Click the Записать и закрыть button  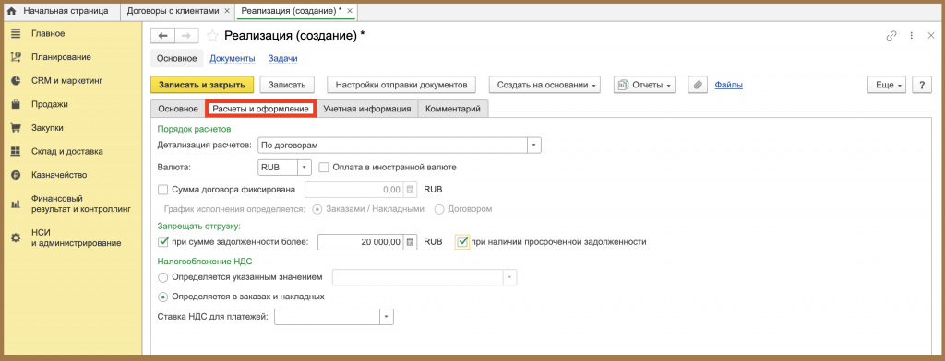[x=202, y=85]
